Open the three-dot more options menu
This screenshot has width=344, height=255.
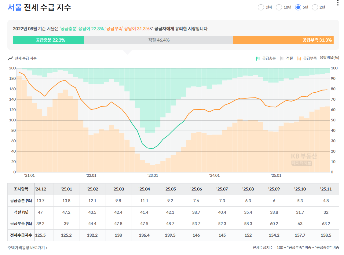click(338, 3)
